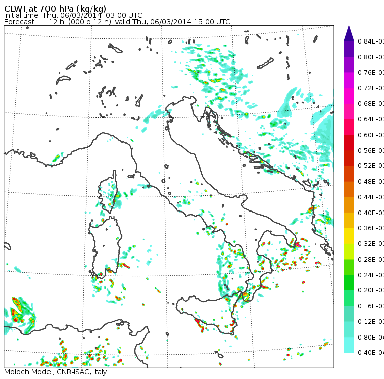
Task: Click the 0.72E color bar label
Action: pyautogui.click(x=371, y=88)
